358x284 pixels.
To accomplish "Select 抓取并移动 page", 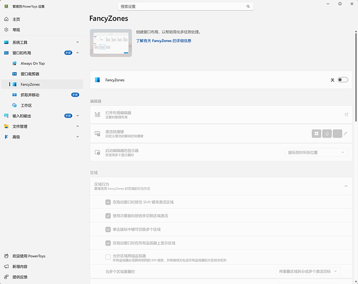I will point(42,95).
